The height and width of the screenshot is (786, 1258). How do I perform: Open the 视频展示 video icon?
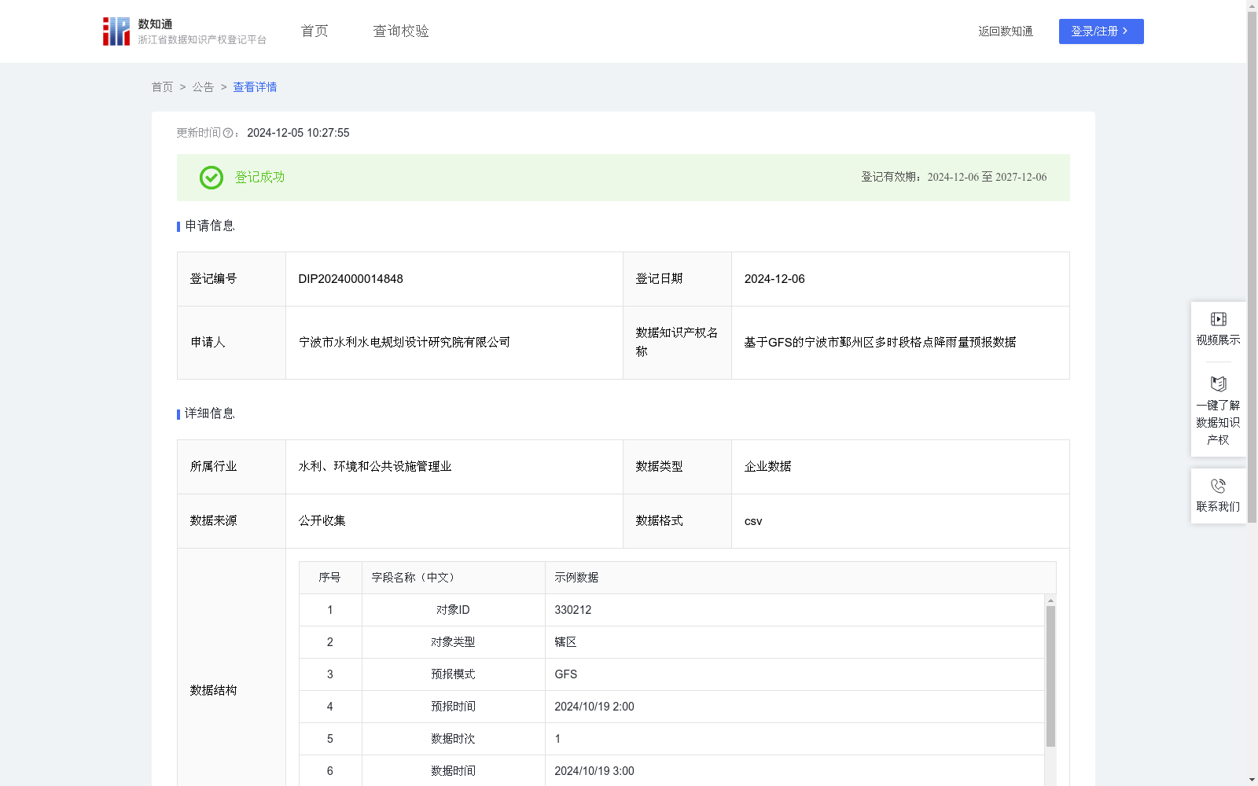pos(1218,319)
